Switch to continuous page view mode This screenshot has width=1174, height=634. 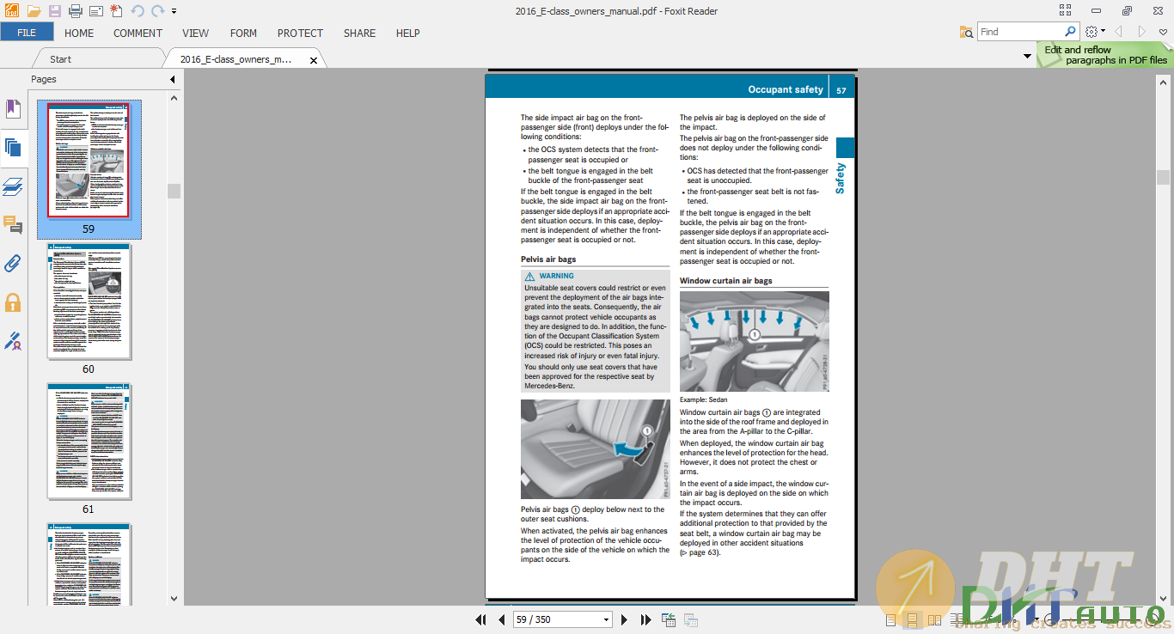pos(912,619)
